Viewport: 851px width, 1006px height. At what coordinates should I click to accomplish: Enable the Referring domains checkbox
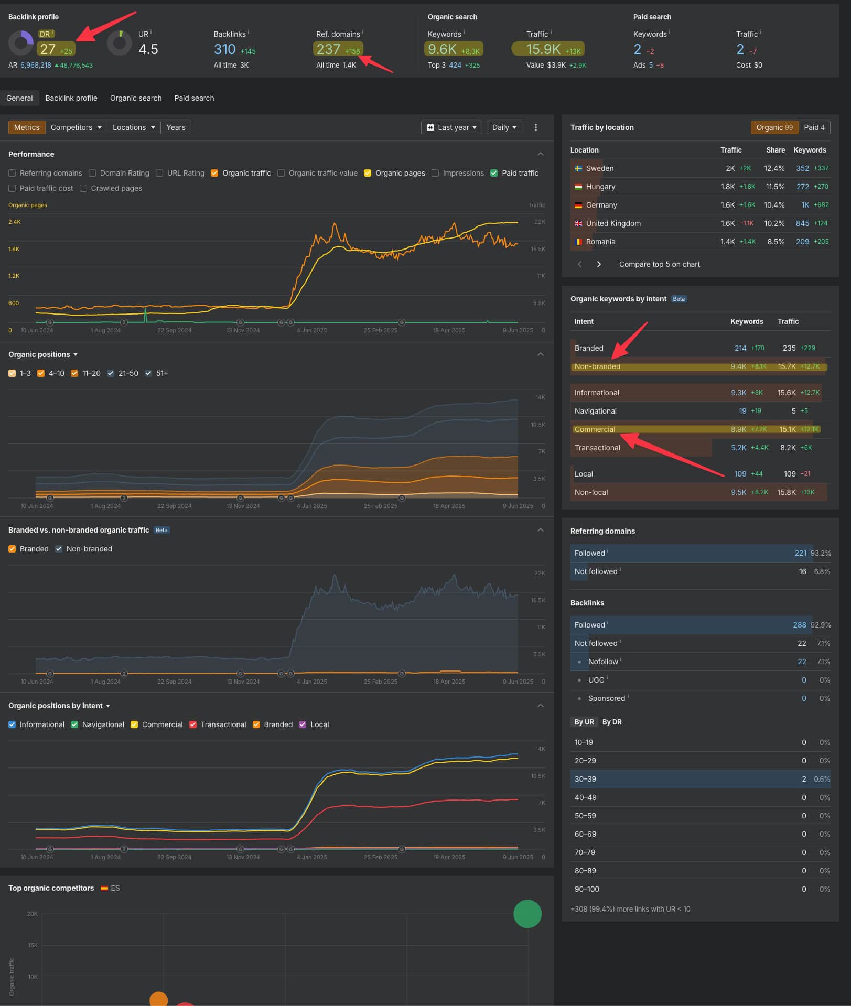pyautogui.click(x=12, y=173)
